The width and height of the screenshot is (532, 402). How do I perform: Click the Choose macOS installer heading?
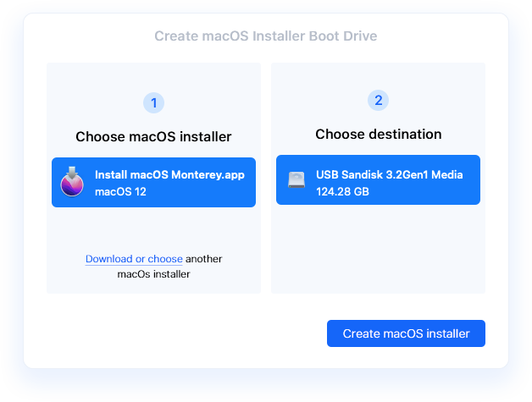point(153,137)
